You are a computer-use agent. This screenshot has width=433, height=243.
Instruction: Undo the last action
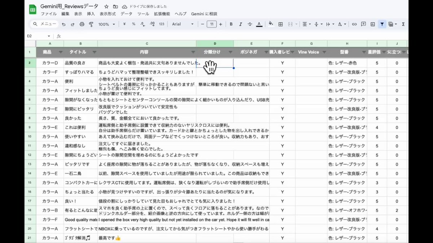click(64, 24)
